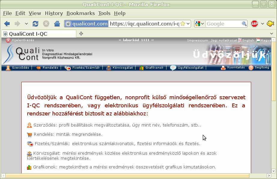277x179 pixels.
Task: Open the View menu
Action: pos(35,13)
